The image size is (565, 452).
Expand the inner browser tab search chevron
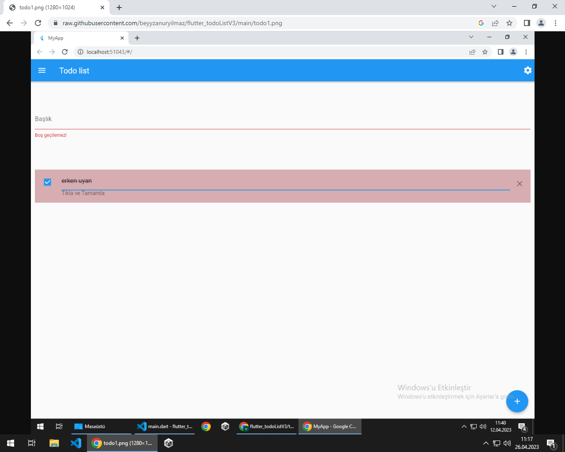[471, 37]
